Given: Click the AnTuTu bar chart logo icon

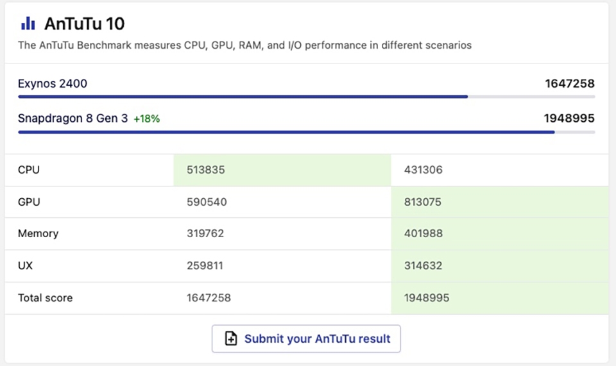Looking at the screenshot, I should tap(28, 24).
